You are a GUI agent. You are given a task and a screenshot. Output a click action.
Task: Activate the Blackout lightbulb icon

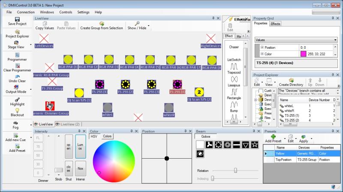point(17,110)
